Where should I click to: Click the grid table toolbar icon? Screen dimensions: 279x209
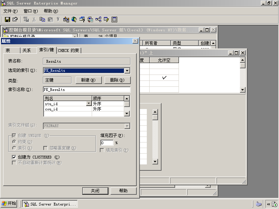pyautogui.click(x=114, y=20)
